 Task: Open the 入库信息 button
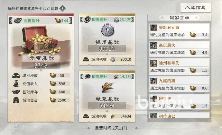tap(196, 8)
